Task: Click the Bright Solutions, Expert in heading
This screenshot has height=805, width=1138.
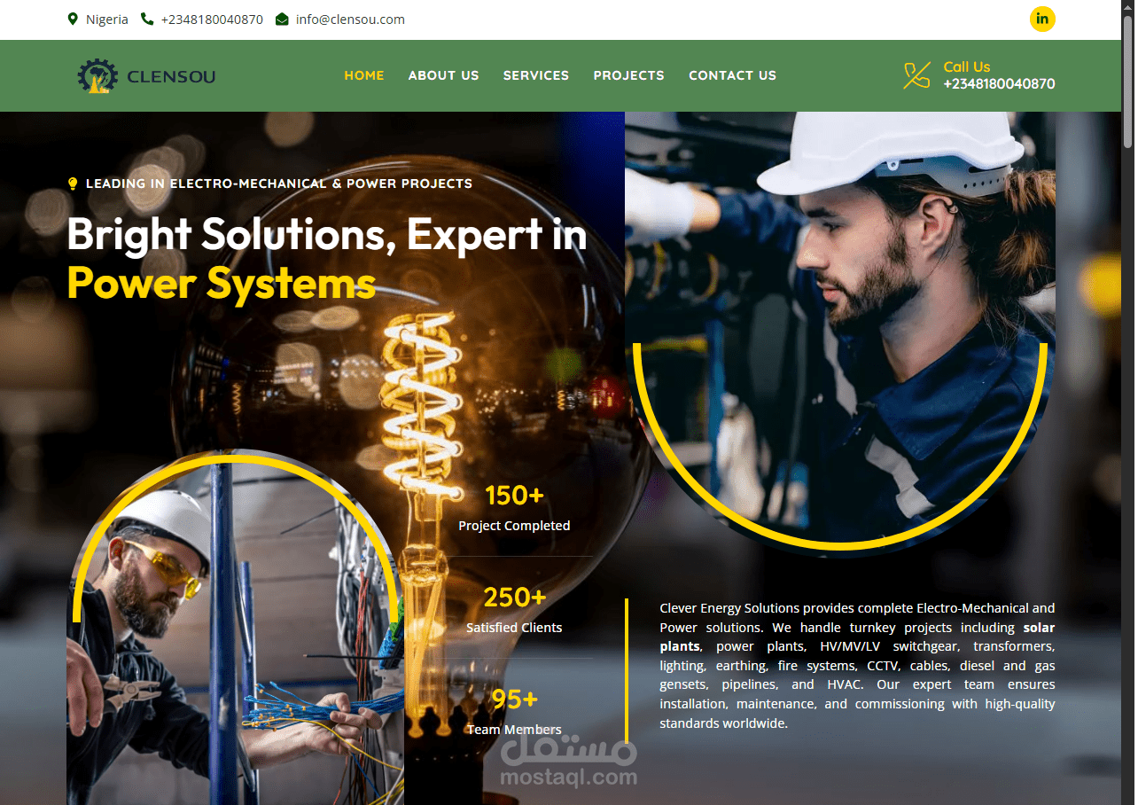Action: [327, 234]
